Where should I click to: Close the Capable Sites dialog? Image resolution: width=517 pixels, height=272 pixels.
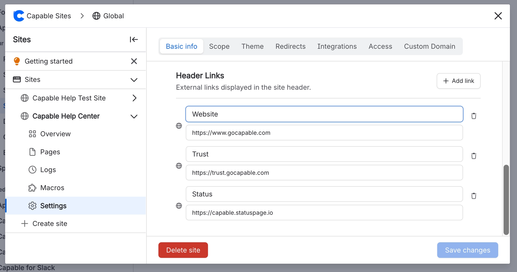(498, 16)
